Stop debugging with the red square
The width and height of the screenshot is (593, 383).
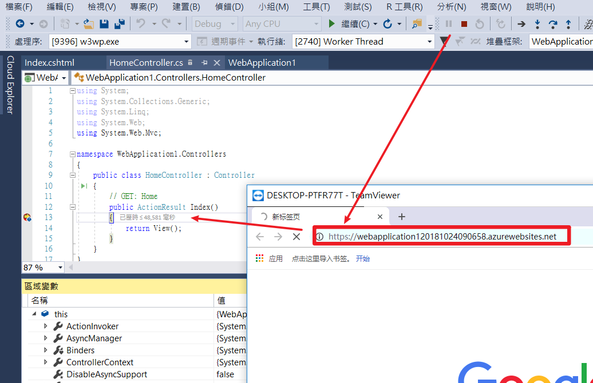pos(464,24)
